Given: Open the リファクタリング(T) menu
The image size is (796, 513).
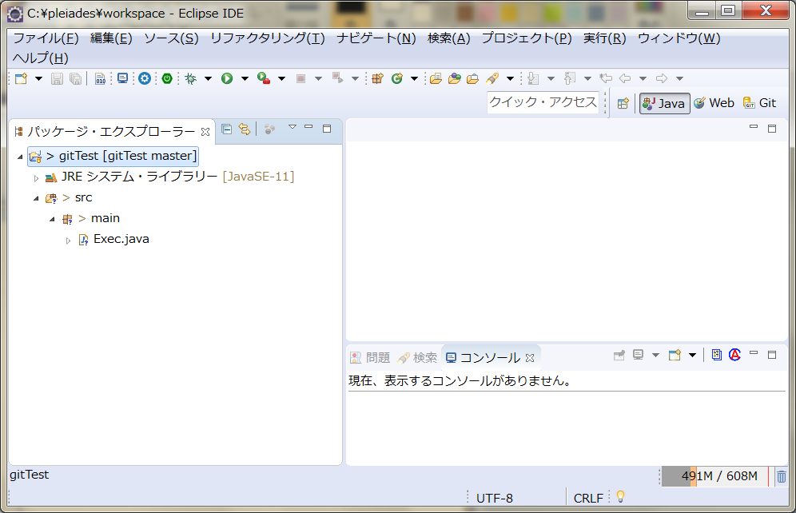Looking at the screenshot, I should click(268, 38).
